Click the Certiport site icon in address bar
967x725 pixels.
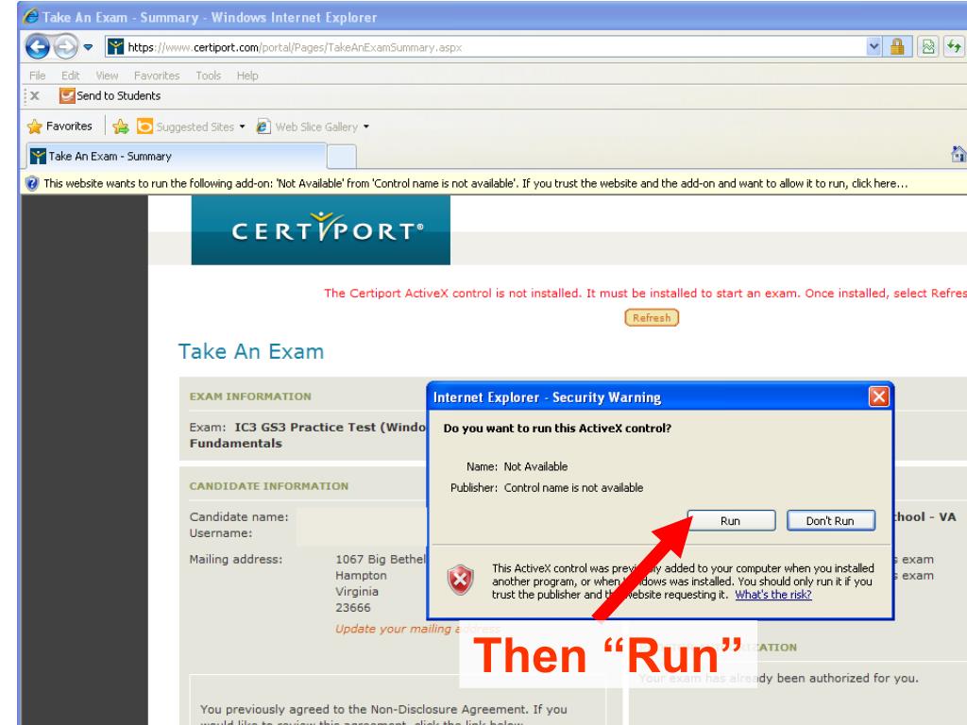pos(115,47)
